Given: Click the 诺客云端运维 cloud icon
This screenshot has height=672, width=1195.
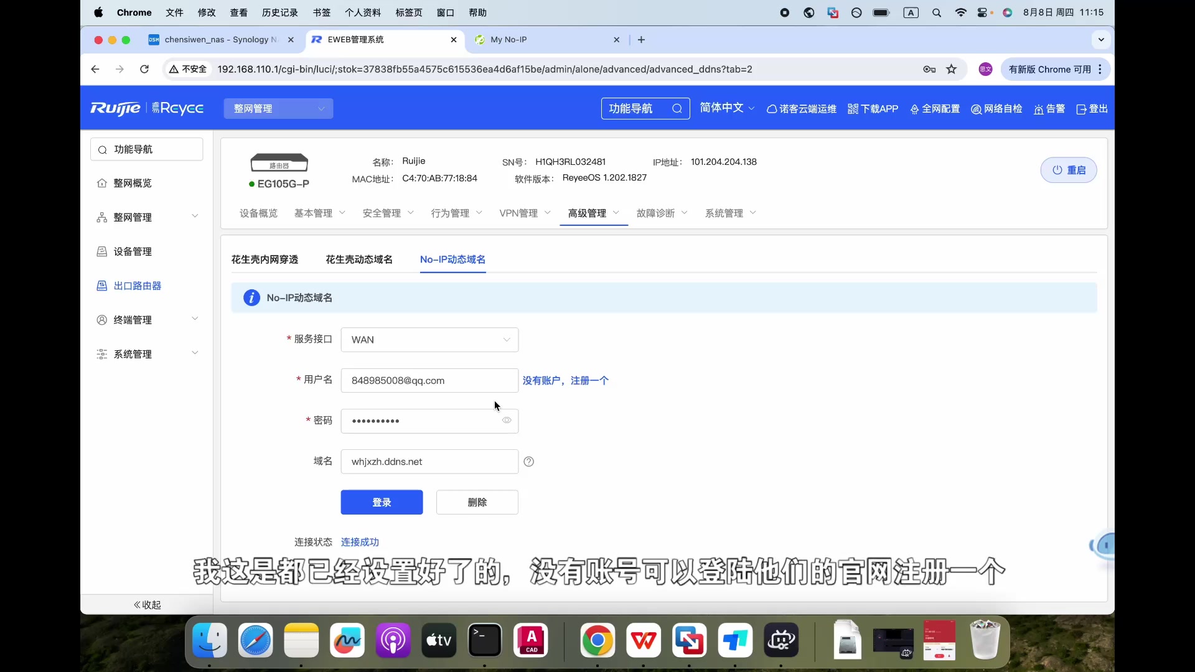Looking at the screenshot, I should 772,108.
